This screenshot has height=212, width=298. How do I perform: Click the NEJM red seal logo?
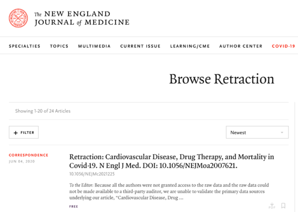(18, 18)
